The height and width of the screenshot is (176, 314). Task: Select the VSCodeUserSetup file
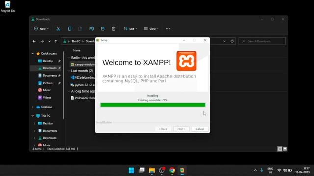[83, 77]
